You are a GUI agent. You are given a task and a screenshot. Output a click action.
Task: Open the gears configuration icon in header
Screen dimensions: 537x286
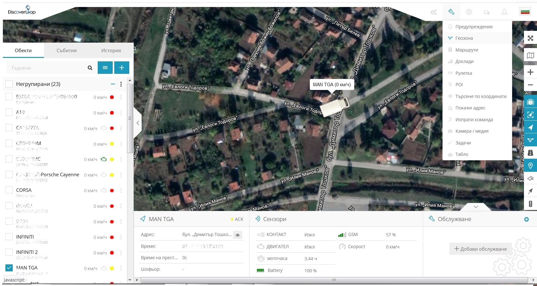click(x=434, y=12)
